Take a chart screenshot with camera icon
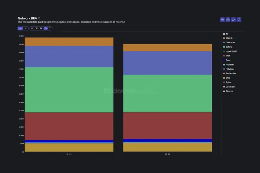Viewport: 260px width, 173px height. 228,20
